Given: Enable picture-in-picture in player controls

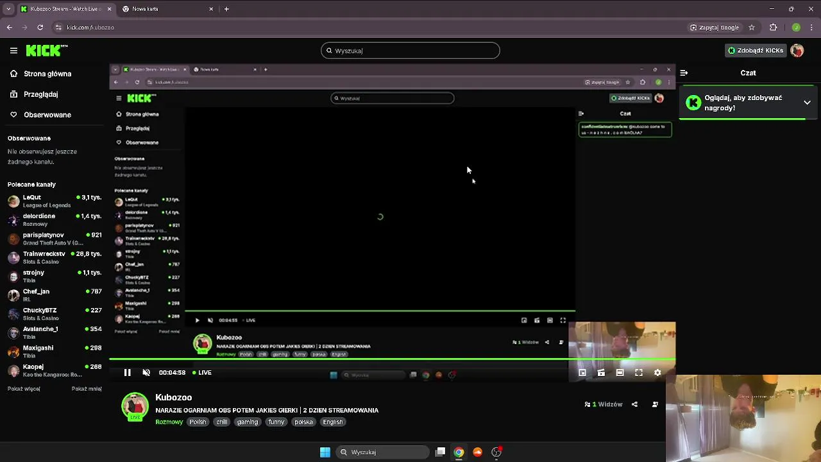Looking at the screenshot, I should tap(582, 373).
